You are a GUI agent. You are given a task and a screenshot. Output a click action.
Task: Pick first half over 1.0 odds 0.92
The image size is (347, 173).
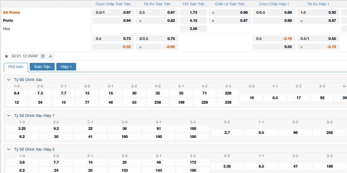point(318,13)
